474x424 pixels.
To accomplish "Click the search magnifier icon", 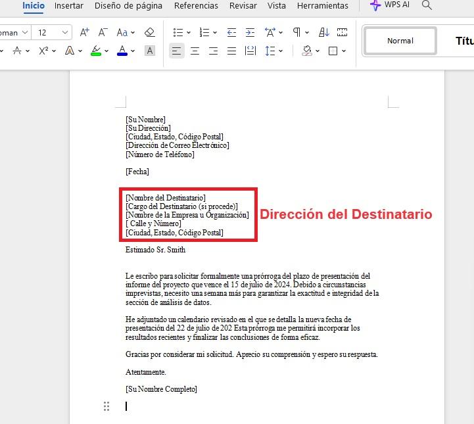I will 427,5.
